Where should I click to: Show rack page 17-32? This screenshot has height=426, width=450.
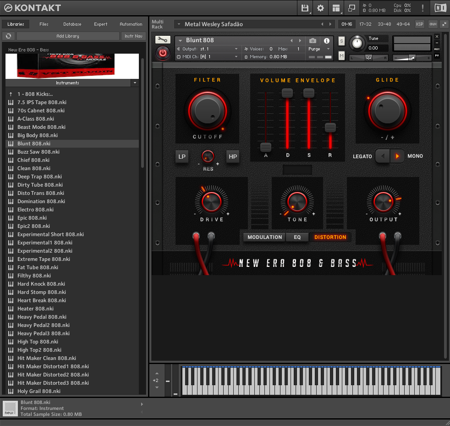[365, 24]
